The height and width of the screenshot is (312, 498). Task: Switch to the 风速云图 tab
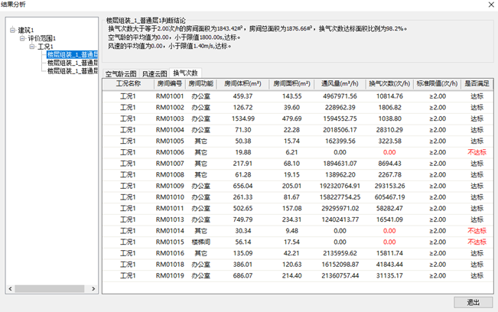154,74
